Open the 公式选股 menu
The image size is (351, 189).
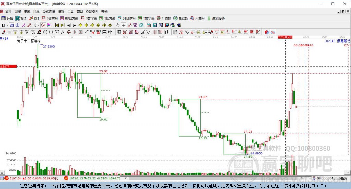49,11
